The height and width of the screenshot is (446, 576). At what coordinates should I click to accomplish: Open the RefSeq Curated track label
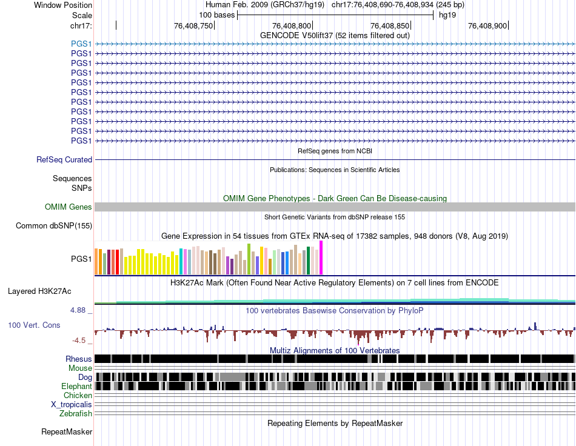64,160
